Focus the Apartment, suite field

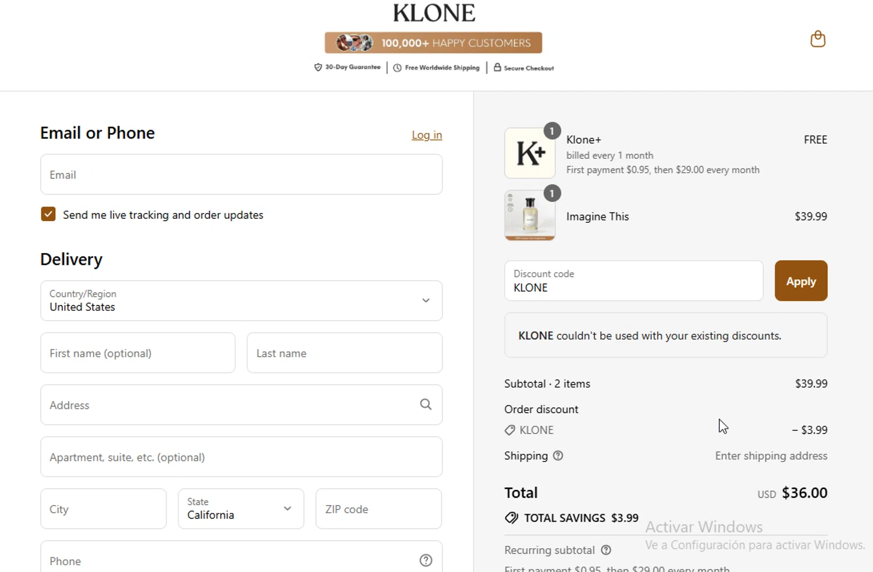click(241, 457)
